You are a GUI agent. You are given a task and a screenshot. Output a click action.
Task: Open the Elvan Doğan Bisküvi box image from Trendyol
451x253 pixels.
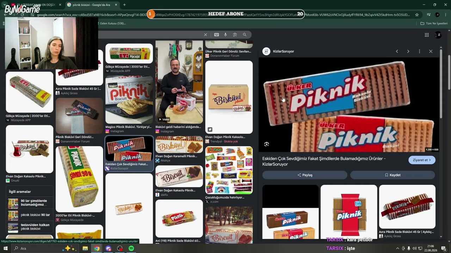coord(229,97)
